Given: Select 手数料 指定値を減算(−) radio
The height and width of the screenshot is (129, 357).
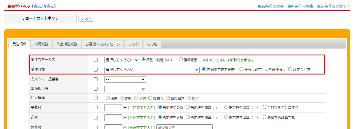Looking at the screenshot, I should [226, 107].
